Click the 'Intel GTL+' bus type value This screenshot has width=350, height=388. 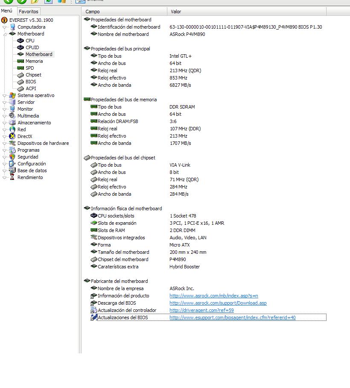tap(181, 56)
